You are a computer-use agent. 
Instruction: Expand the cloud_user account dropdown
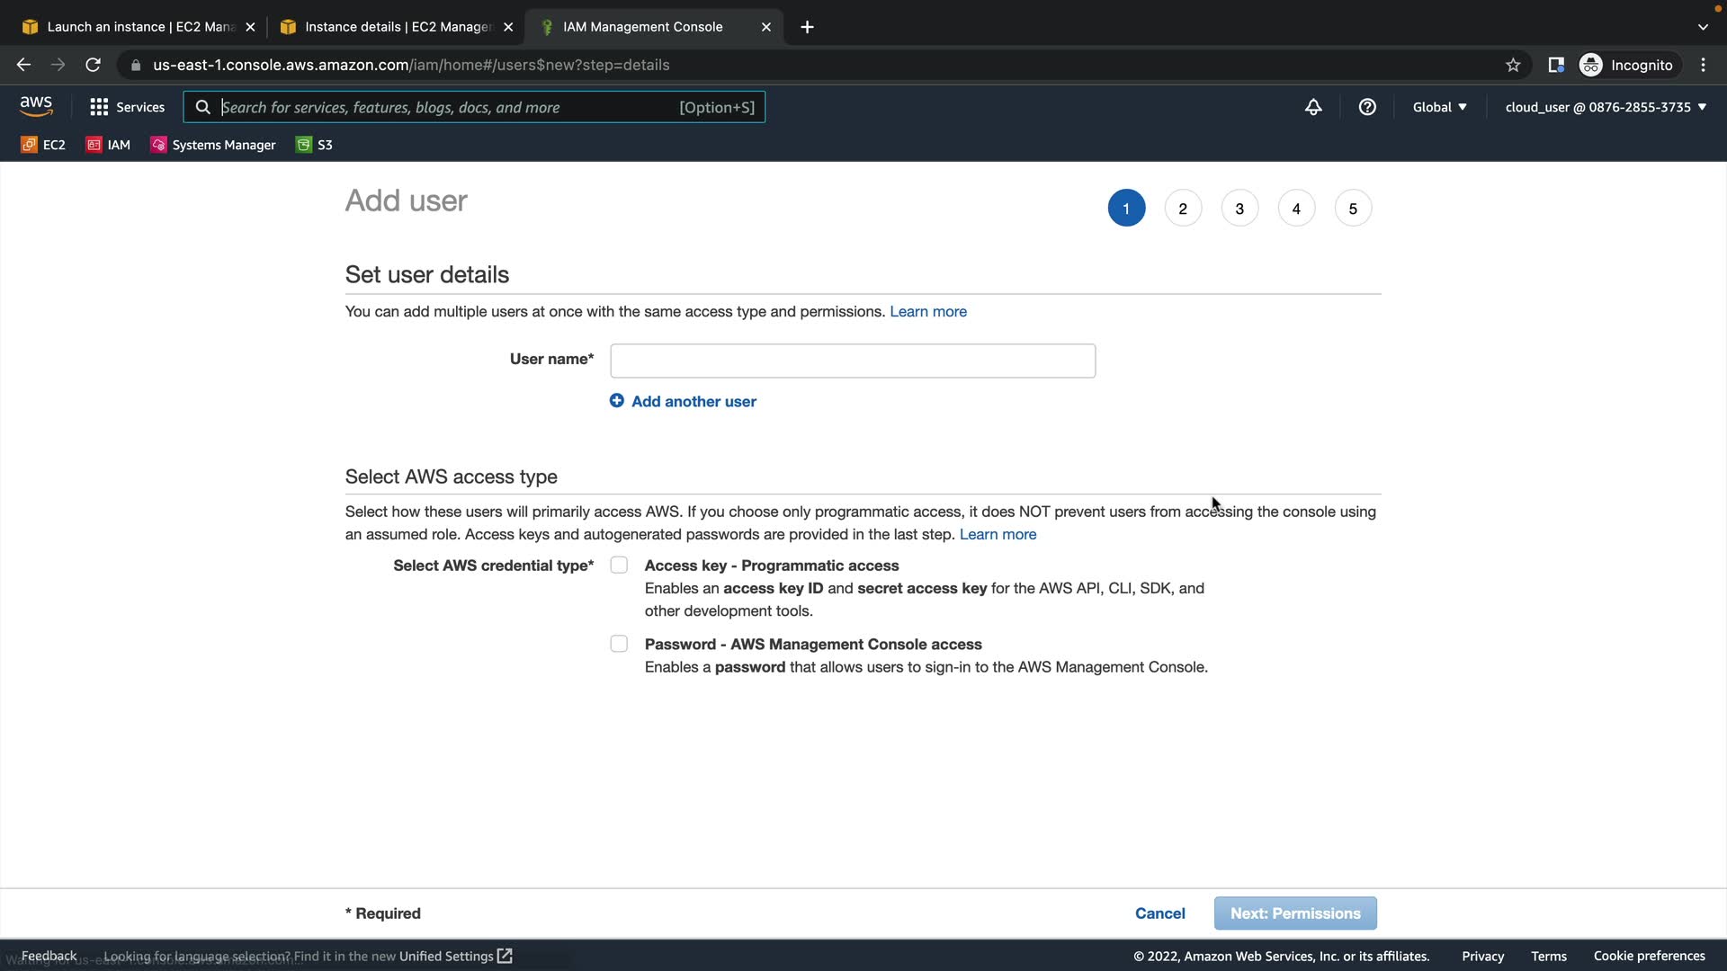coord(1605,107)
